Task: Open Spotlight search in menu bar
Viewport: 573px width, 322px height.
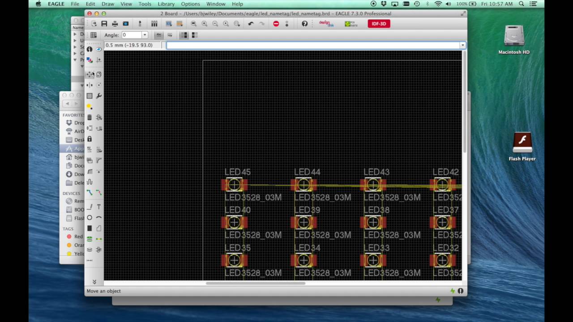Action: click(x=522, y=4)
